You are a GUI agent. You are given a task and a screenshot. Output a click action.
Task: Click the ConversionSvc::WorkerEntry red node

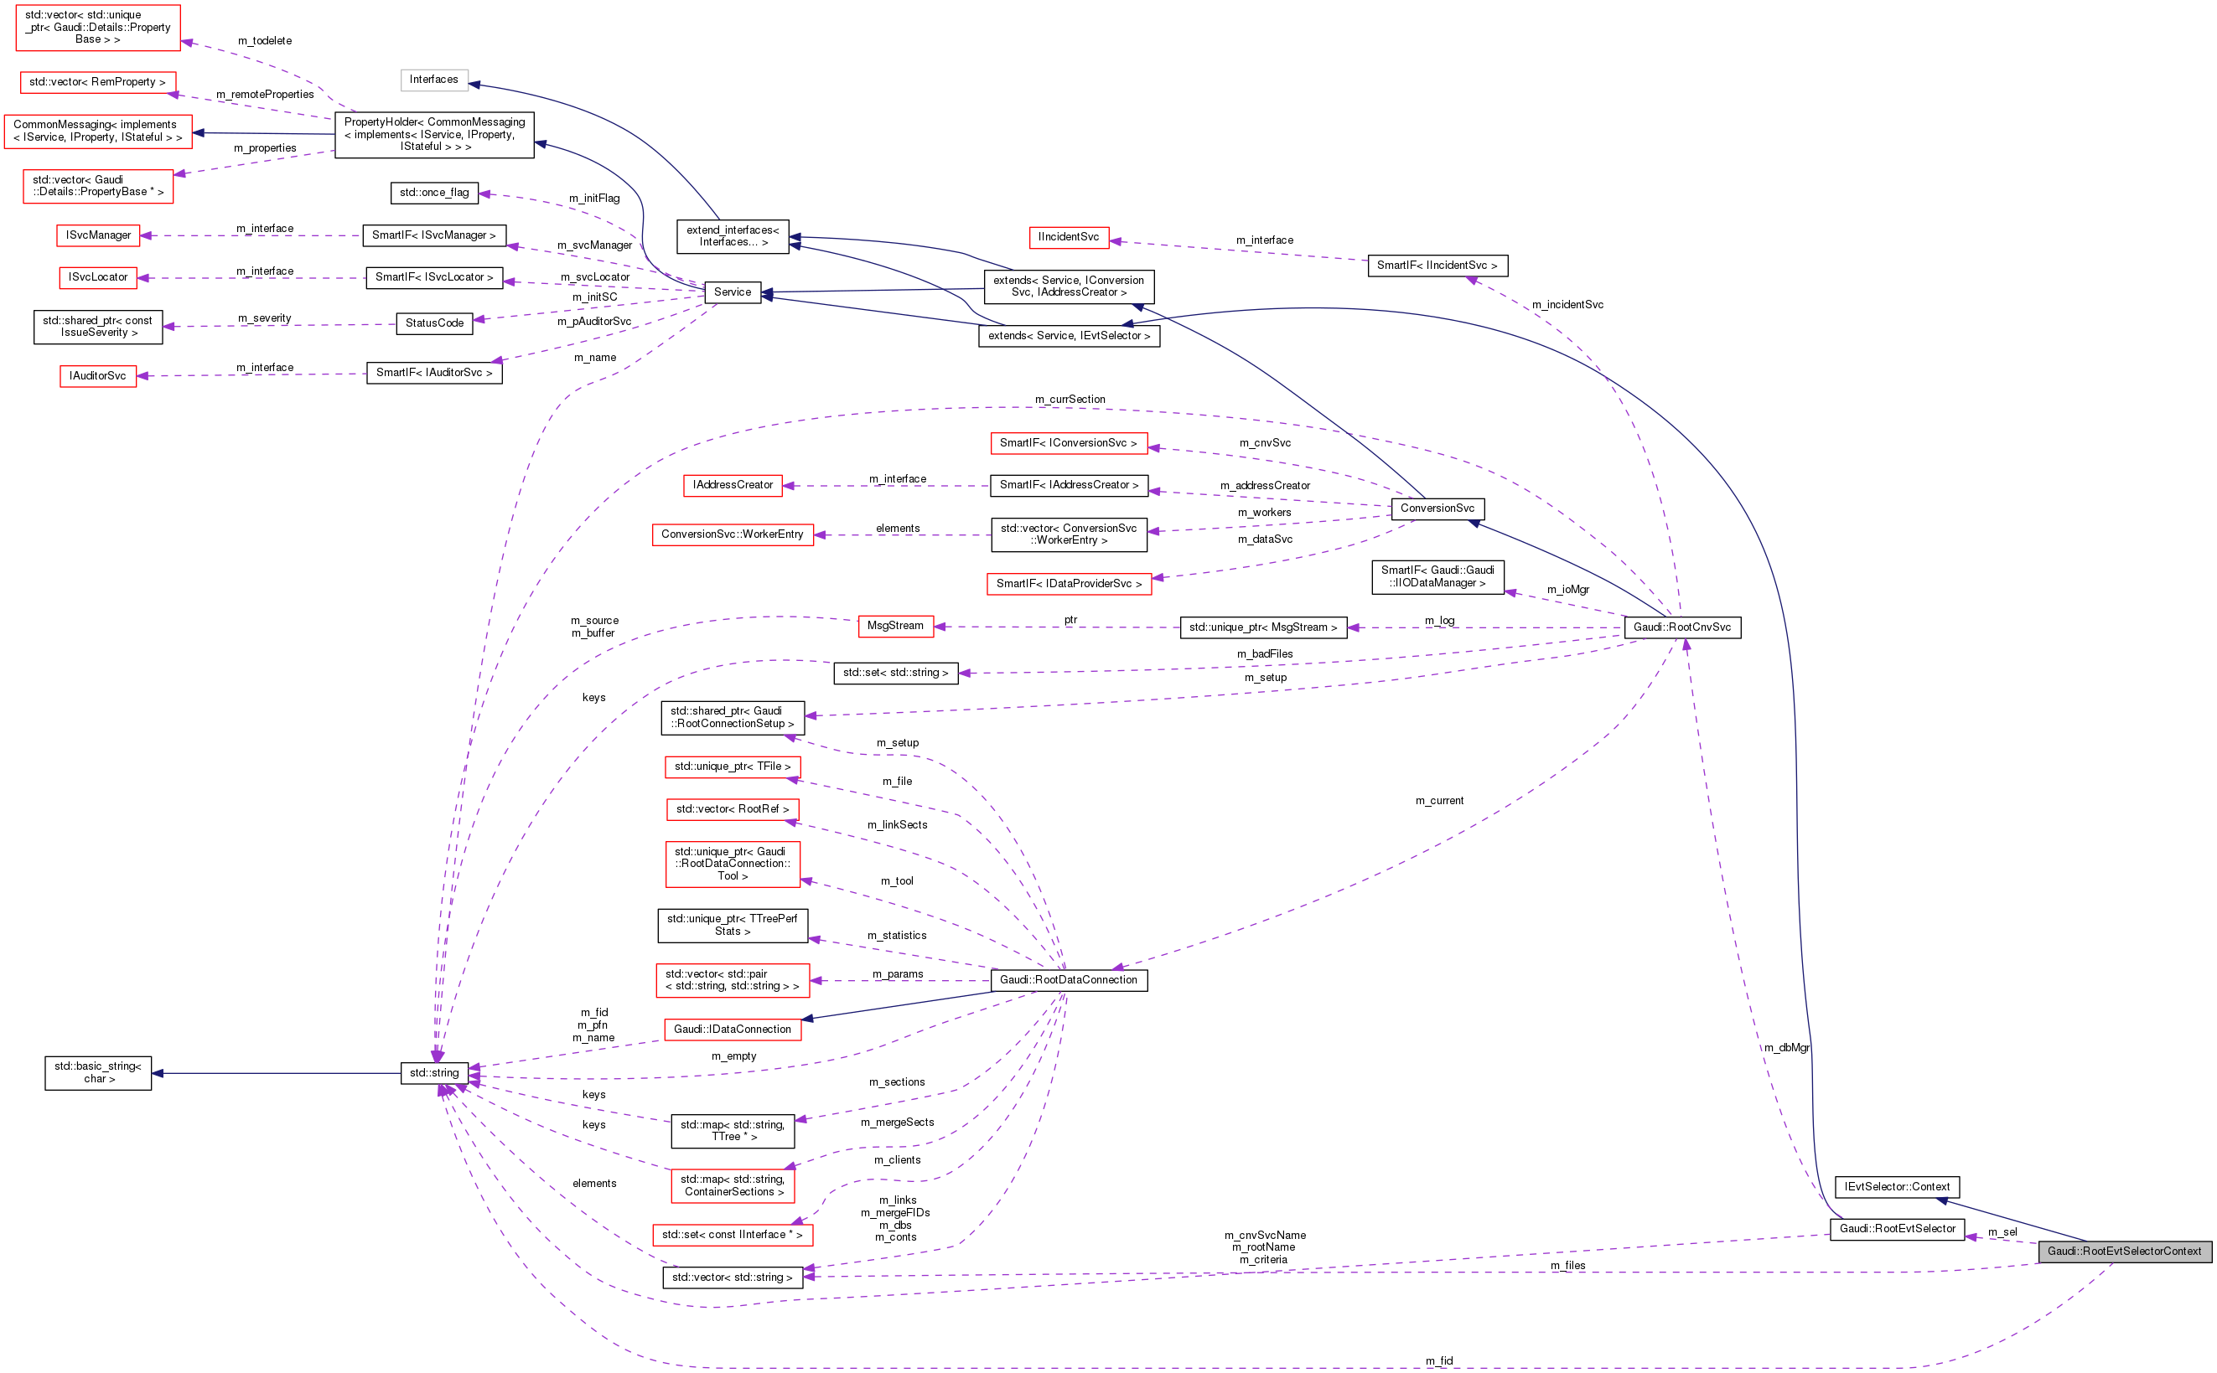[x=733, y=534]
